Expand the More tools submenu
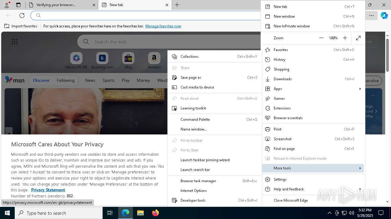 pos(313,168)
